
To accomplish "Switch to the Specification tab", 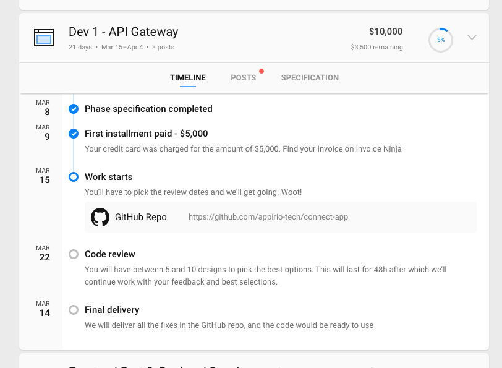I will click(x=310, y=78).
